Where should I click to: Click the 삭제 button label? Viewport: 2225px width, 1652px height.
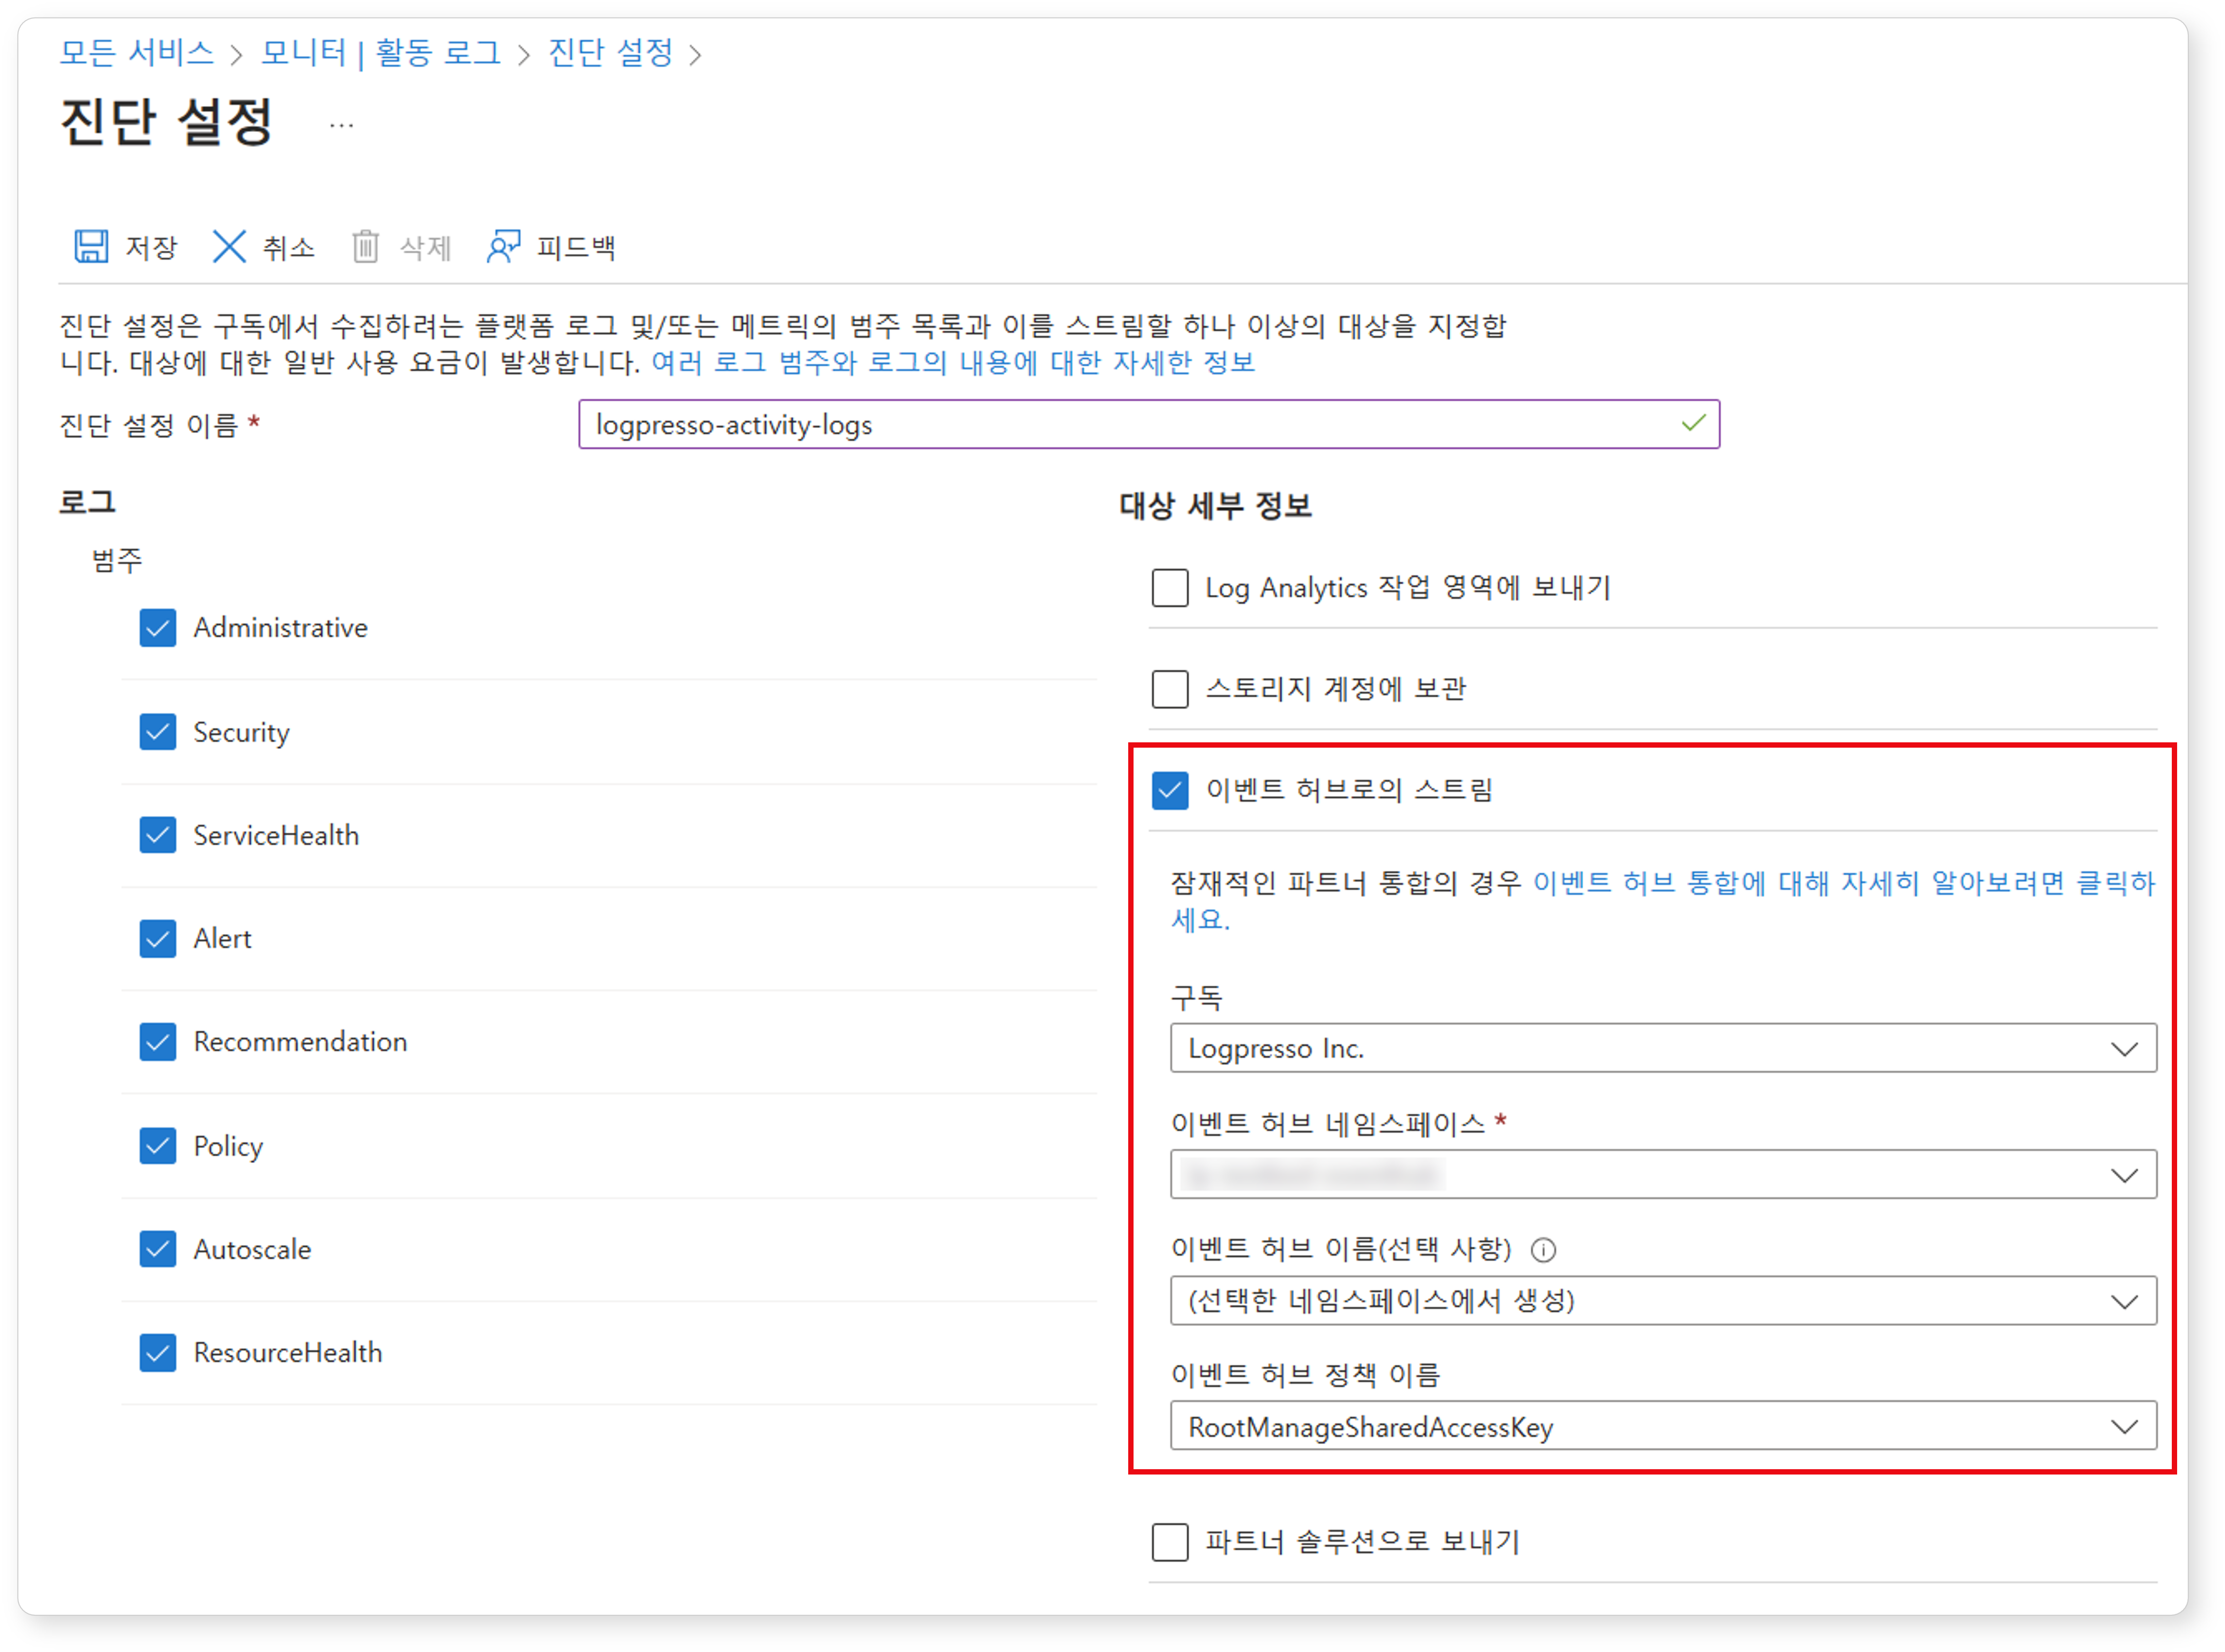(426, 247)
